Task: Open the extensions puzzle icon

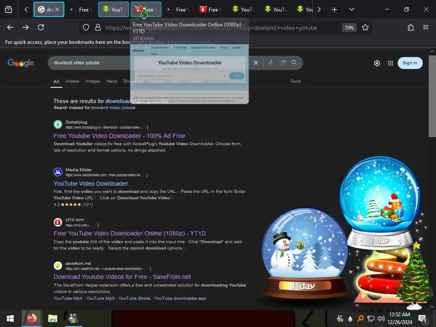Action: pyautogui.click(x=410, y=28)
